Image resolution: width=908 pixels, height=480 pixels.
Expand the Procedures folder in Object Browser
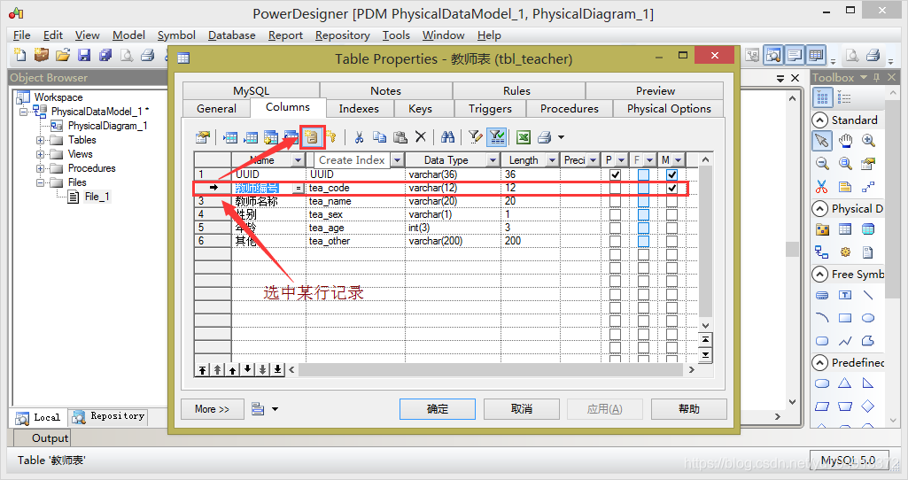(40, 168)
